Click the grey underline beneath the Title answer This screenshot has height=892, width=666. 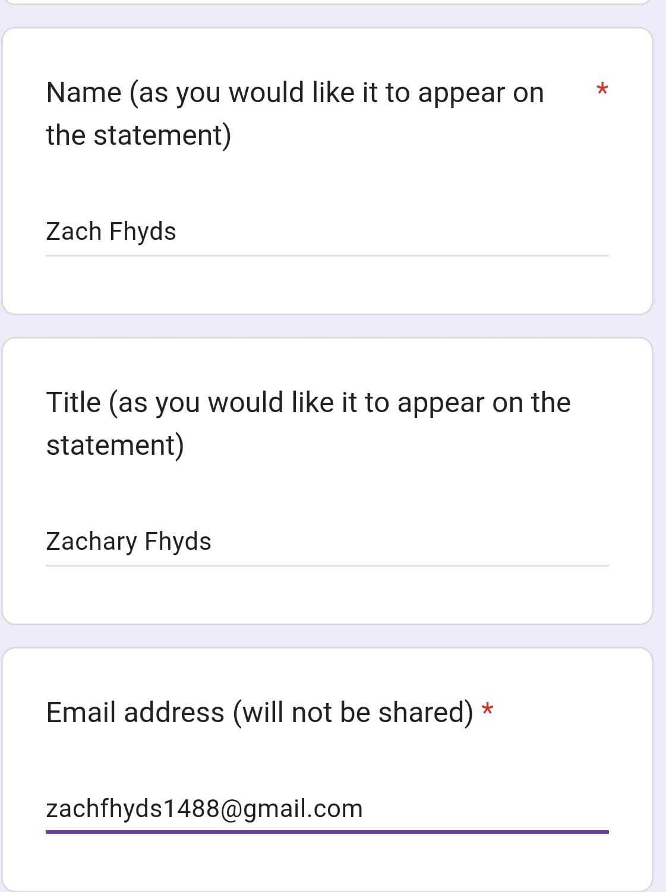tap(327, 566)
